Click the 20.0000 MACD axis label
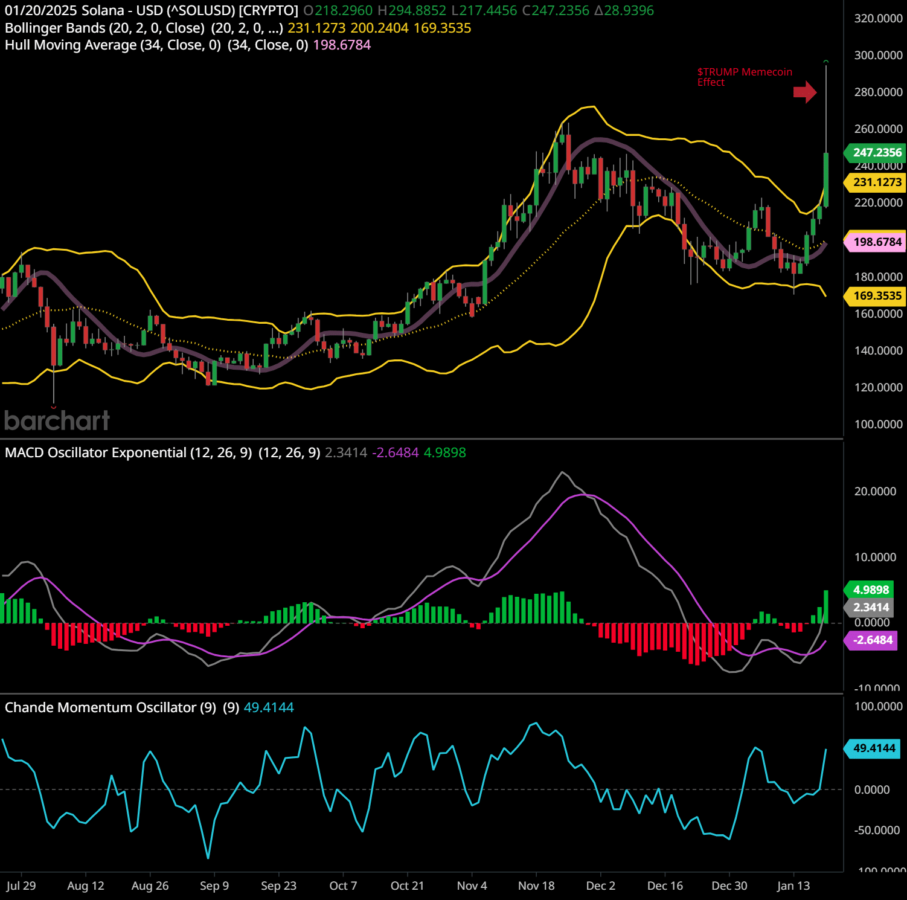 (x=875, y=491)
